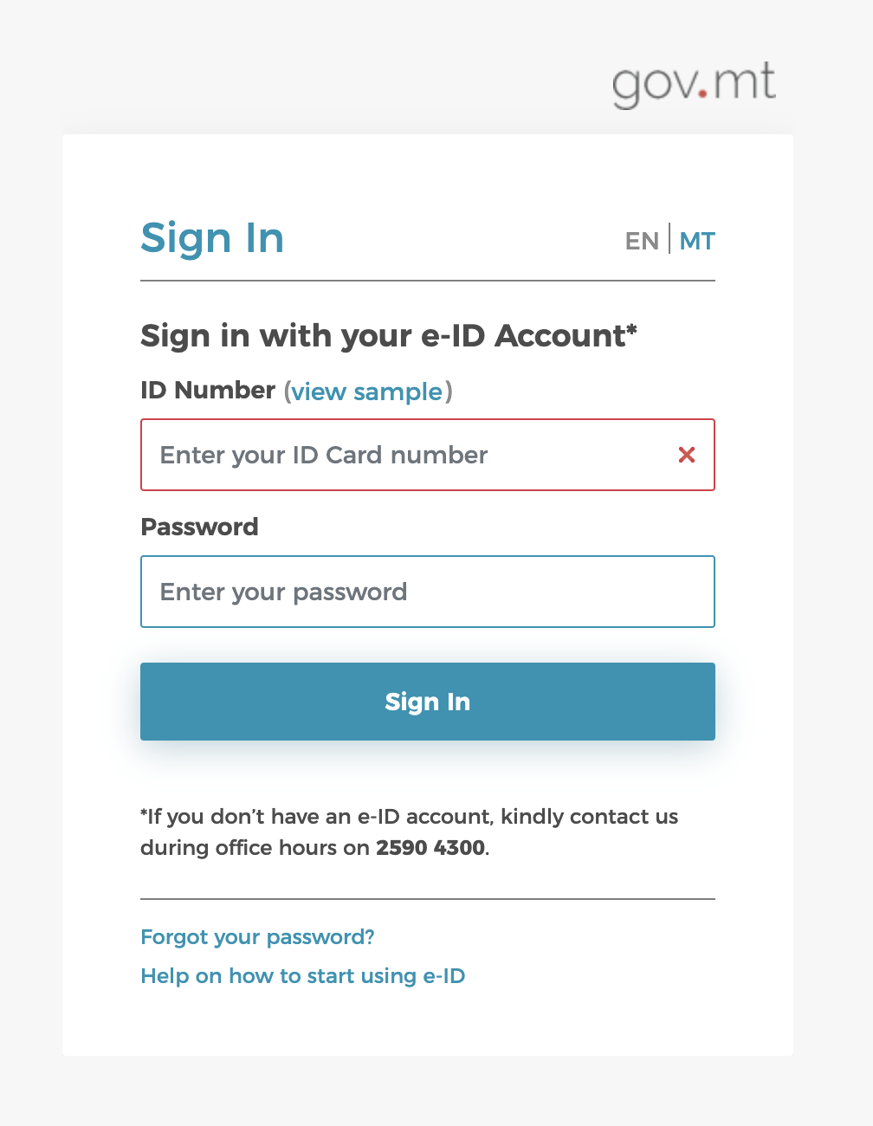
Task: Open the view sample link
Action: 367,392
